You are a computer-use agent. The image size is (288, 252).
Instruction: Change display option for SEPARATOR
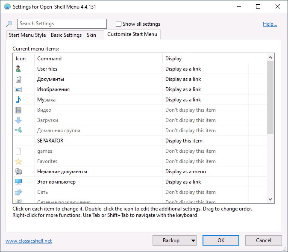(x=184, y=141)
